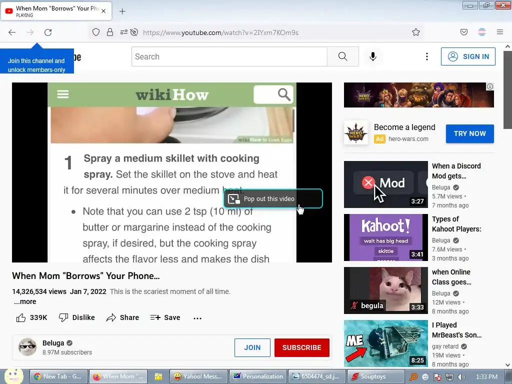Open "I Played MrBeast's Son..." title

click(456, 330)
